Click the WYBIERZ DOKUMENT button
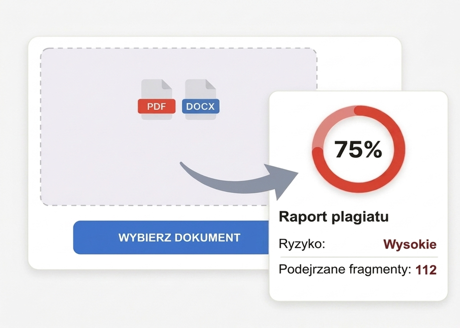 point(171,238)
